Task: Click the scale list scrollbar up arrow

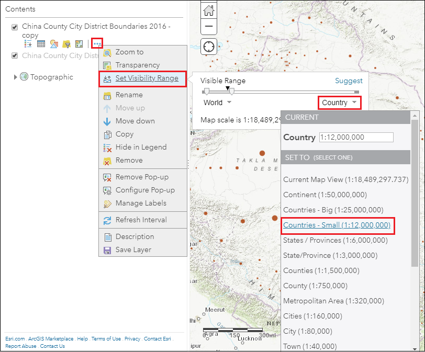Action: 415,116
